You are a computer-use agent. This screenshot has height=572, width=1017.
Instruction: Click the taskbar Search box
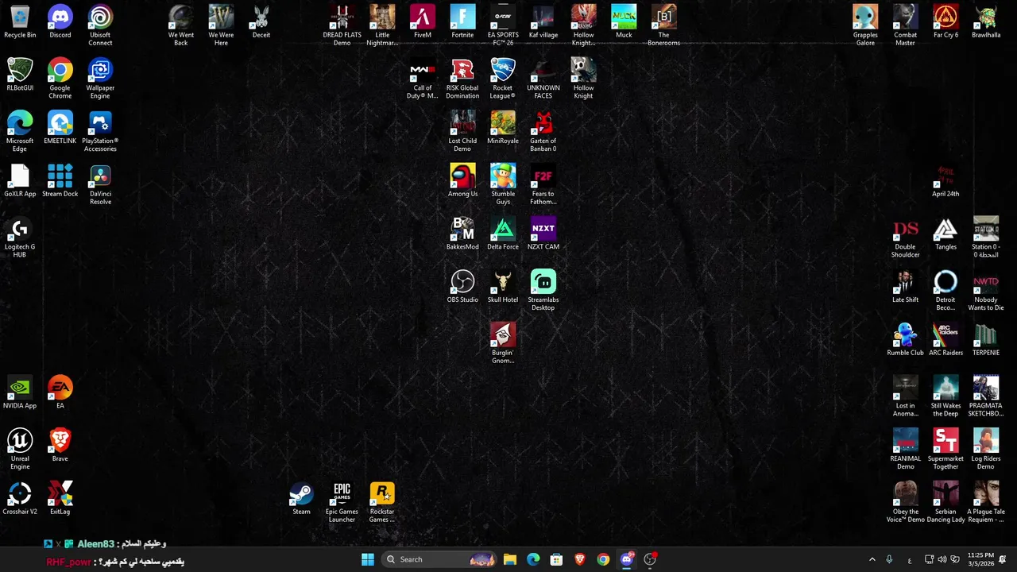point(439,559)
